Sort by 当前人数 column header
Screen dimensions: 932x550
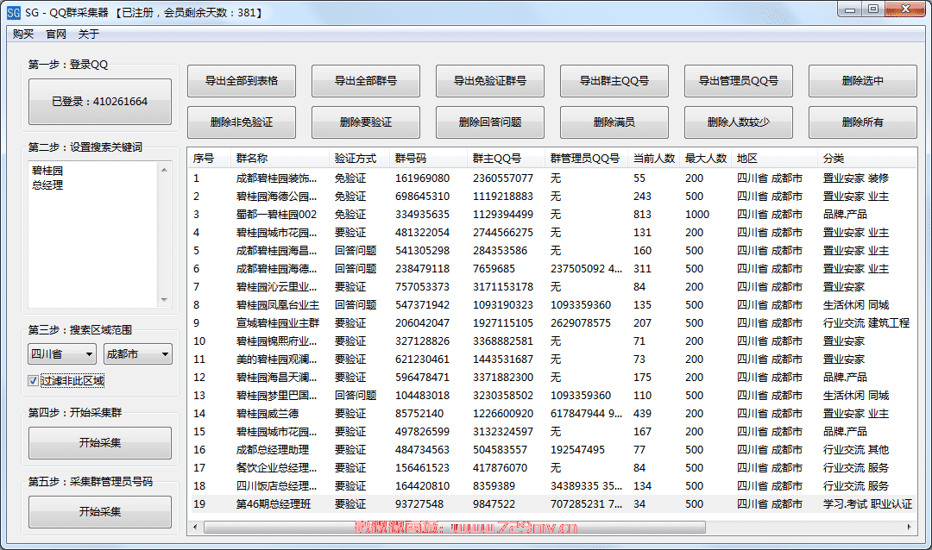pyautogui.click(x=654, y=159)
